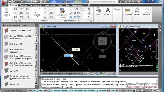The height and width of the screenshot is (92, 164).
Task: Click the Erase pencil icon
Action: click(71, 13)
